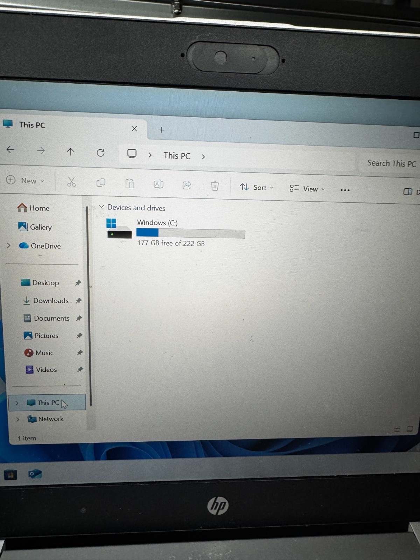Open the View dropdown menu

[x=307, y=189]
